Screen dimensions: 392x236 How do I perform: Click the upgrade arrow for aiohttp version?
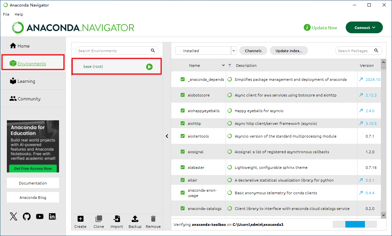(361, 124)
